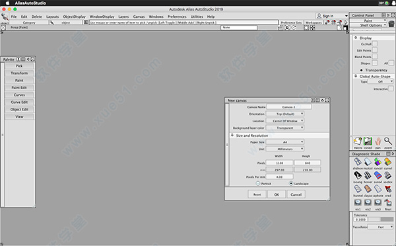396x246 pixels.
Task: Click the Tolerance slider bar
Action: tap(380, 219)
